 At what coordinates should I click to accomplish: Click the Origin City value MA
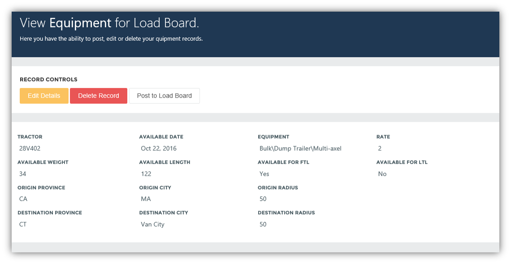pos(145,199)
